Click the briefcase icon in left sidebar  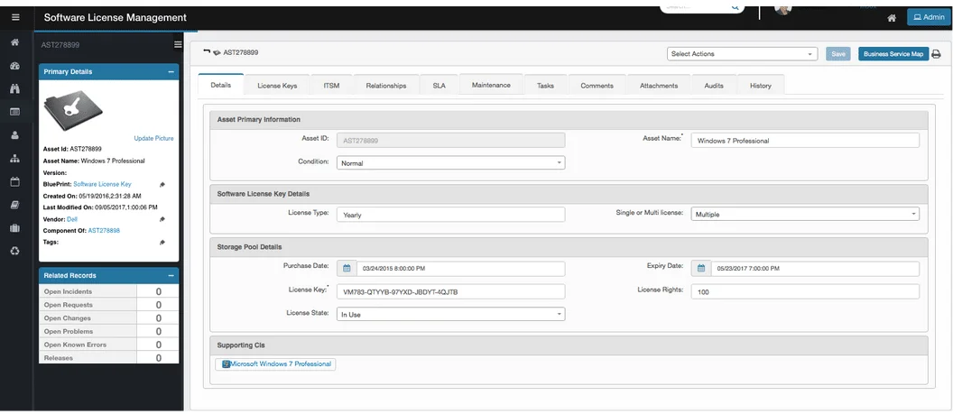[x=14, y=228]
